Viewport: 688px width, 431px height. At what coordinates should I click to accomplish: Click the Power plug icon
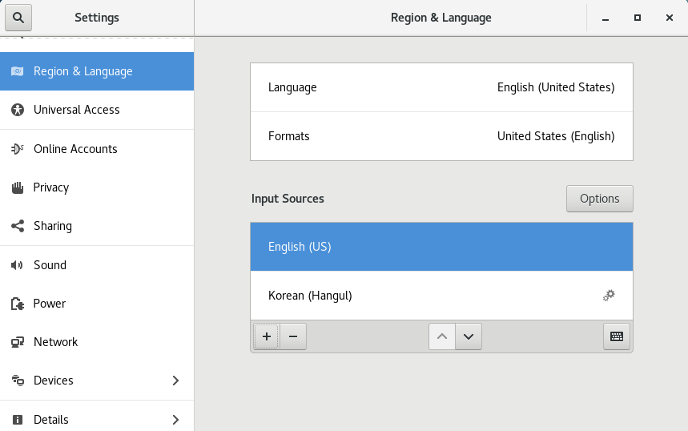[18, 304]
